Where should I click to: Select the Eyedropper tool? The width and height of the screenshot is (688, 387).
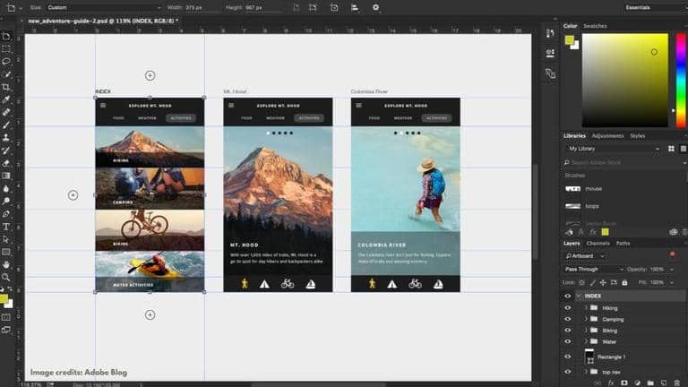[x=6, y=99]
